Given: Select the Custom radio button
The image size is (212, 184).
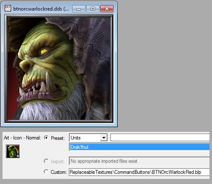Looking at the screenshot, I should tap(46, 172).
